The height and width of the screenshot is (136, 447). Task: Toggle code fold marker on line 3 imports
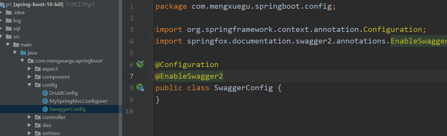coord(152,30)
